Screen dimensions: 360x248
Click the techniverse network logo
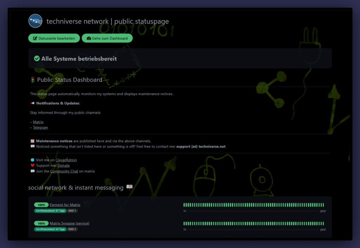click(36, 21)
